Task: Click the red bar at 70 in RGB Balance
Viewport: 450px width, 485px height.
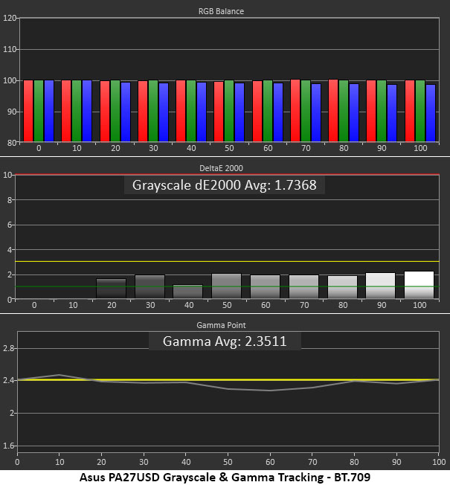Action: (x=295, y=110)
